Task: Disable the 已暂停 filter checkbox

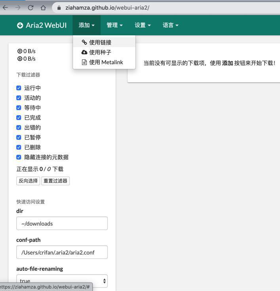Action: (19, 137)
